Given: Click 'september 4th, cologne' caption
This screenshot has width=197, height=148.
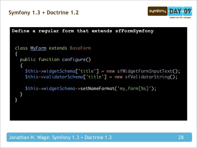Looking at the screenshot, I should tap(180, 18).
